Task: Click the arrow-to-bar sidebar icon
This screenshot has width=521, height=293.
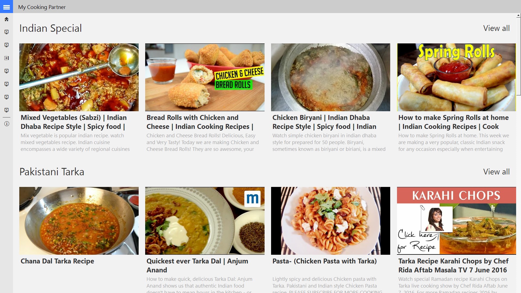Action: (x=7, y=58)
